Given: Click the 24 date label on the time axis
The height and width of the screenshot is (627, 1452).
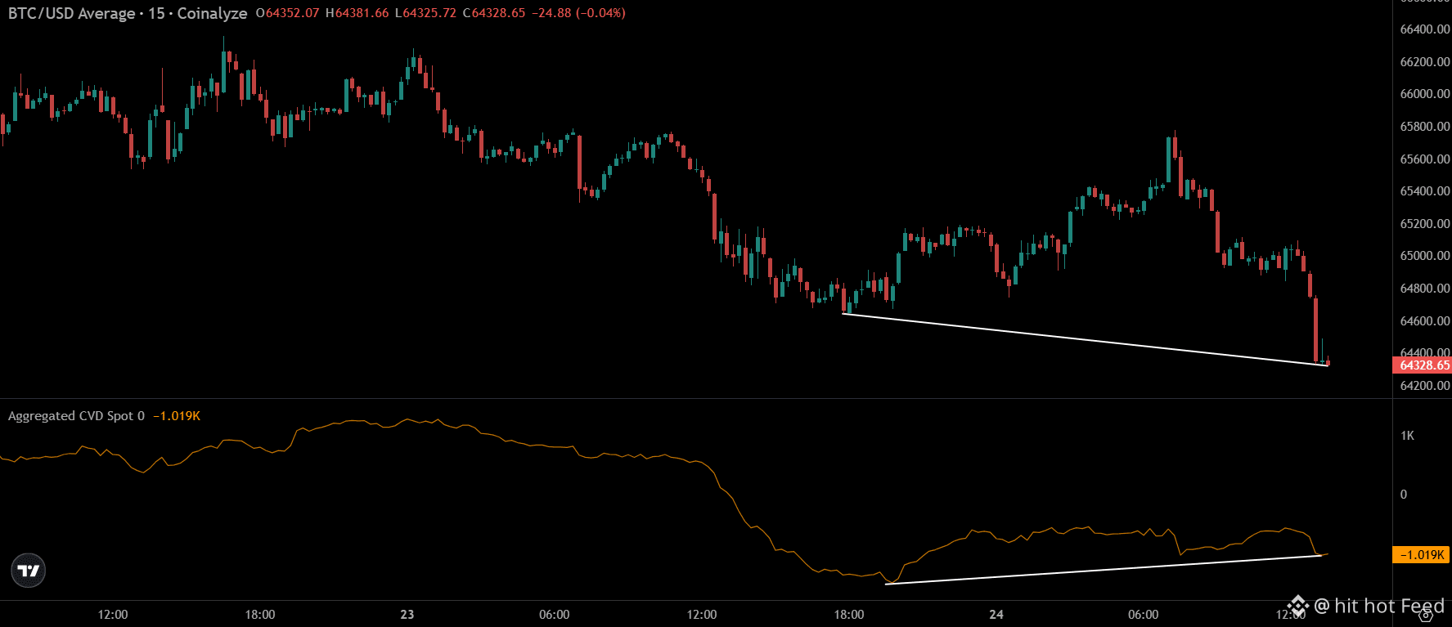Looking at the screenshot, I should point(996,615).
